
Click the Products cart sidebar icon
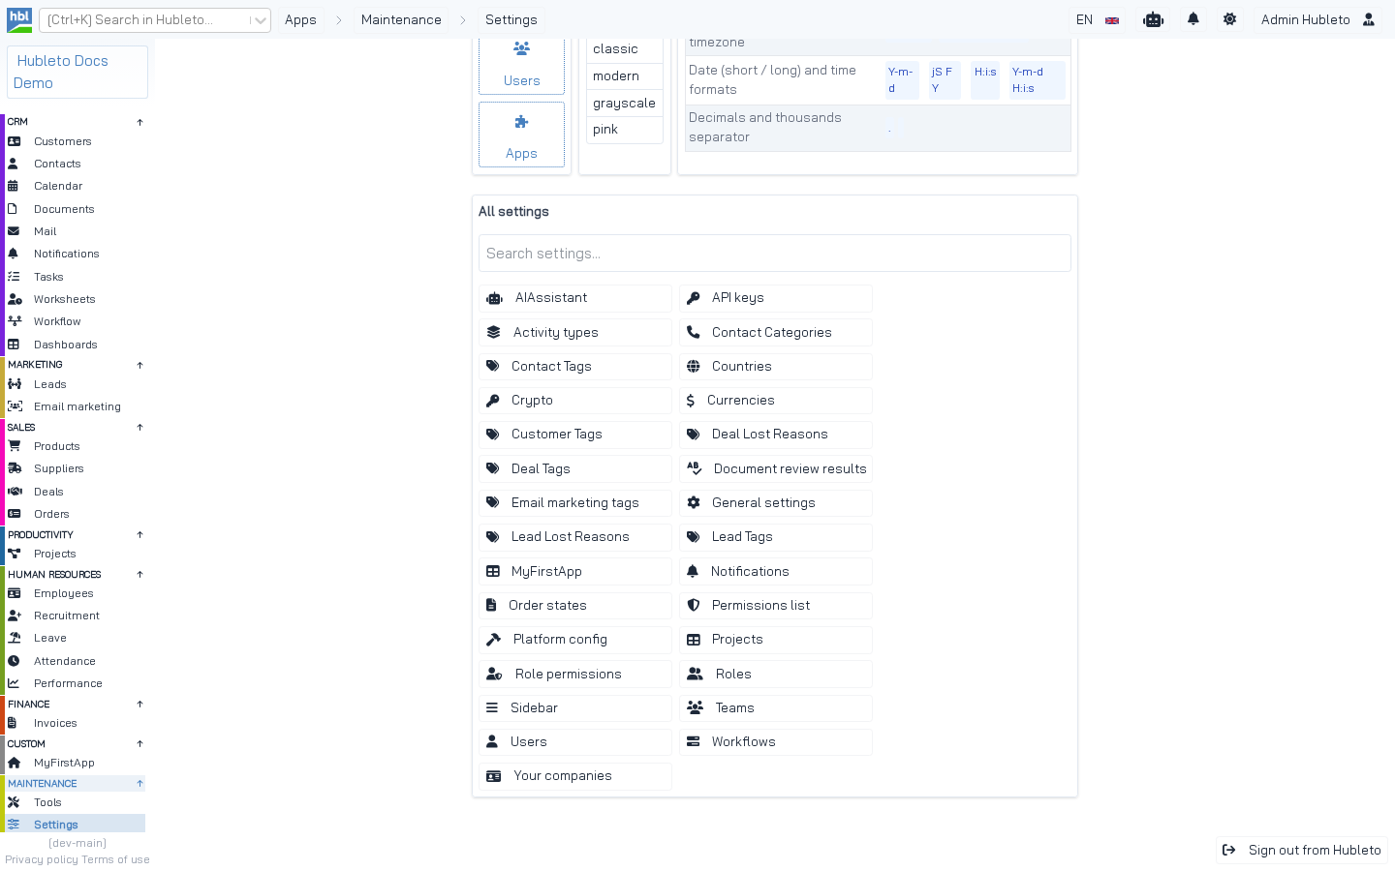pos(15,446)
